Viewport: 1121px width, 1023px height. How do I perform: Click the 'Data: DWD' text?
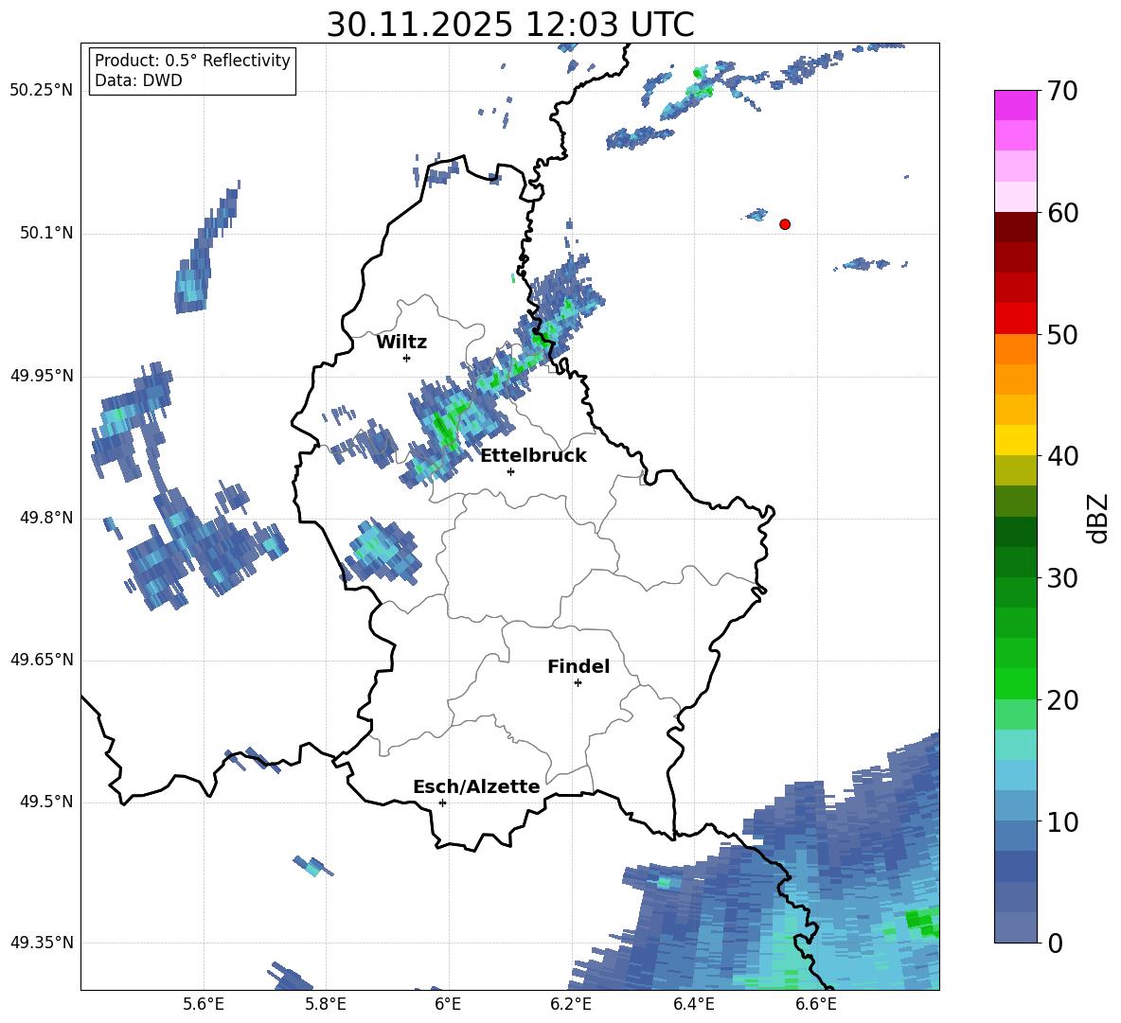138,80
